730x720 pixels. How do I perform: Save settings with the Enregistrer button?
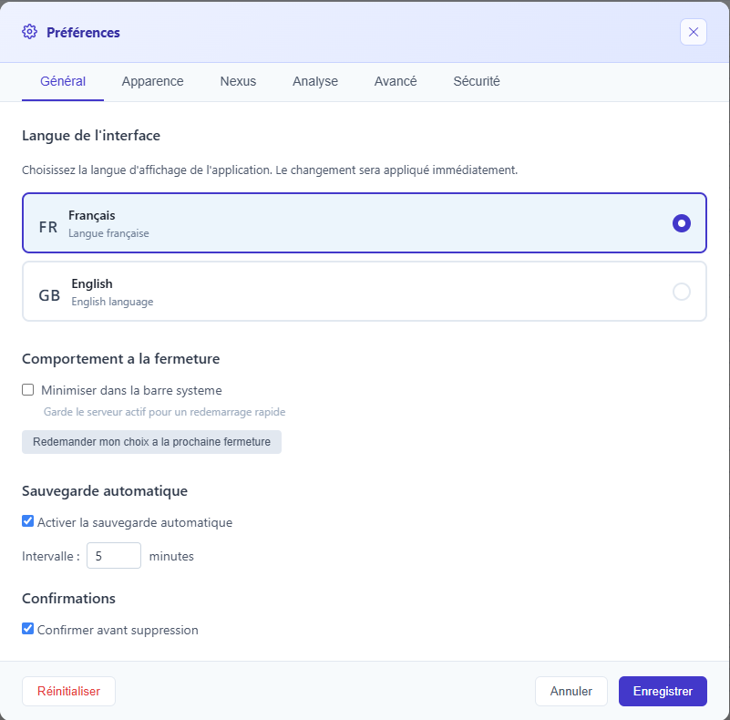point(663,691)
